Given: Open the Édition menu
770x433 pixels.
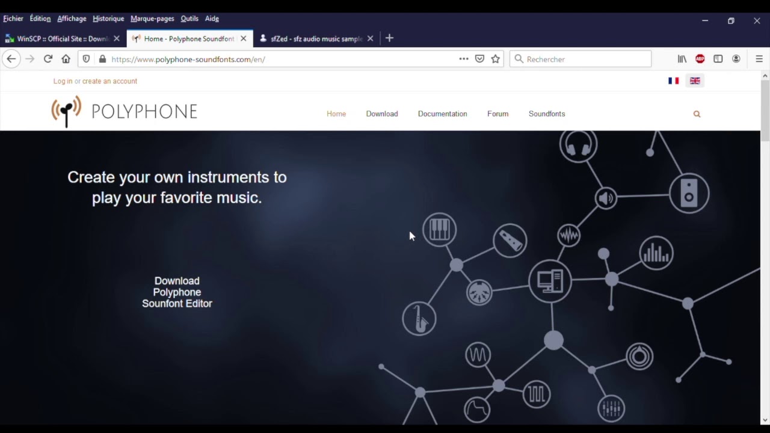Looking at the screenshot, I should [x=40, y=19].
